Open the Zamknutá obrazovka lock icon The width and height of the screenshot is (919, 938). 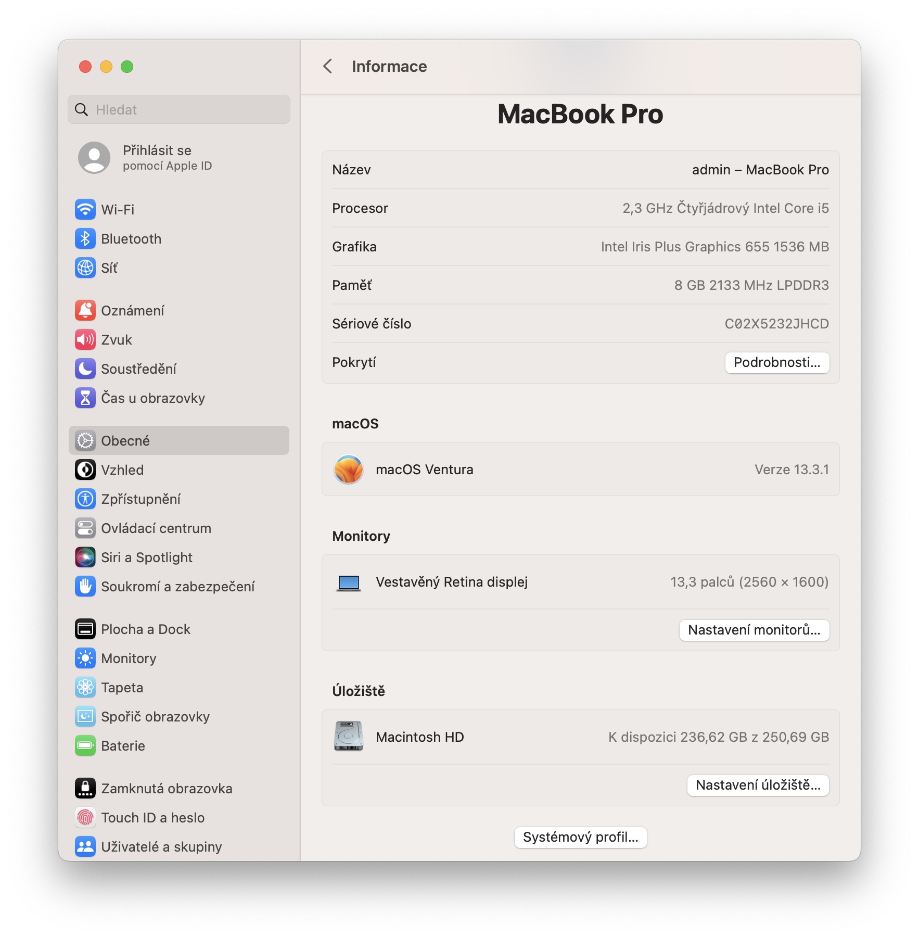(x=85, y=789)
